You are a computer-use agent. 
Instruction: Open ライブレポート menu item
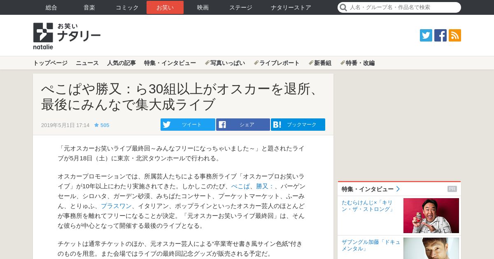click(277, 63)
